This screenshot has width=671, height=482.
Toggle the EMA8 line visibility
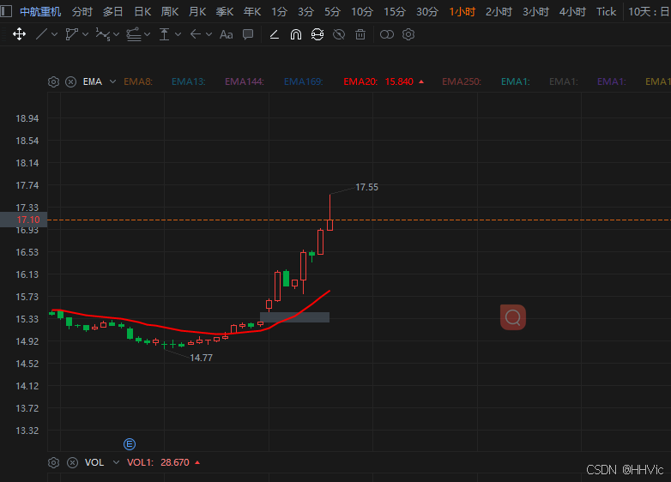click(138, 81)
